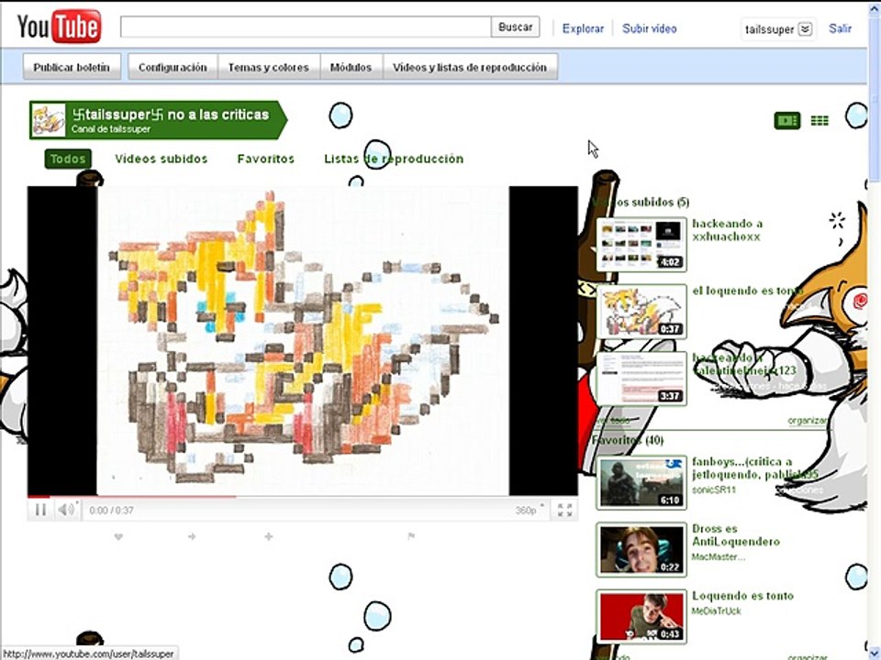Open the 360p quality selector

tap(530, 510)
